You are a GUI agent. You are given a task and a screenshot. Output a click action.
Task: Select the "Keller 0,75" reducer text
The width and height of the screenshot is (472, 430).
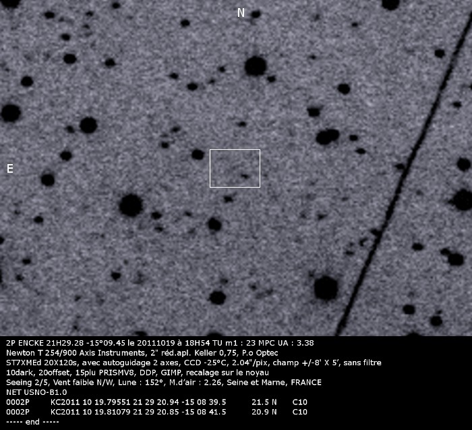[216, 353]
